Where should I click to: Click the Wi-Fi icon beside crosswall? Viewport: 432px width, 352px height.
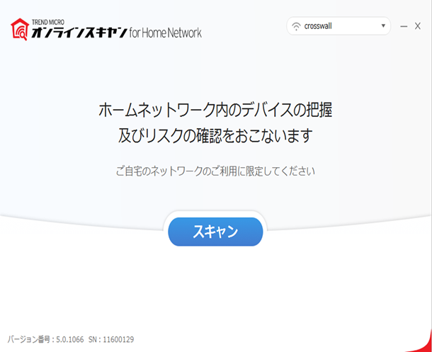point(296,26)
